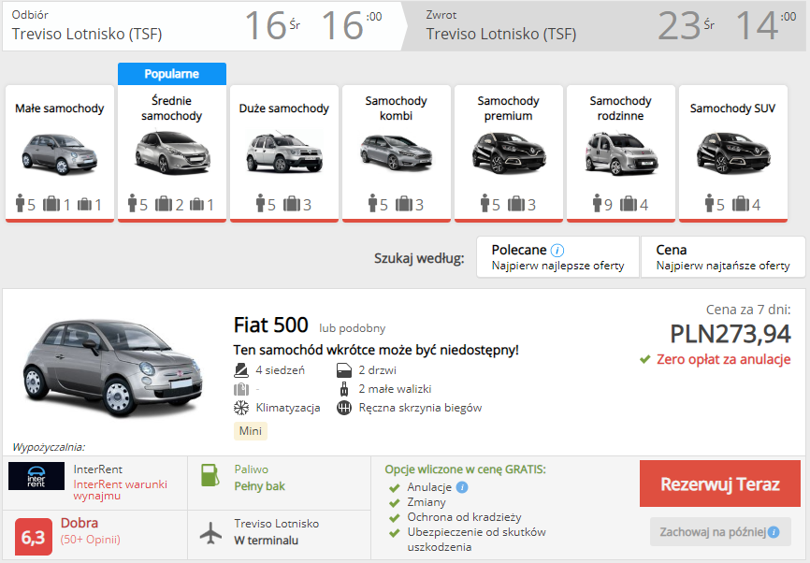
Task: Click the door icon next to 2 drzwi
Action: (x=344, y=370)
